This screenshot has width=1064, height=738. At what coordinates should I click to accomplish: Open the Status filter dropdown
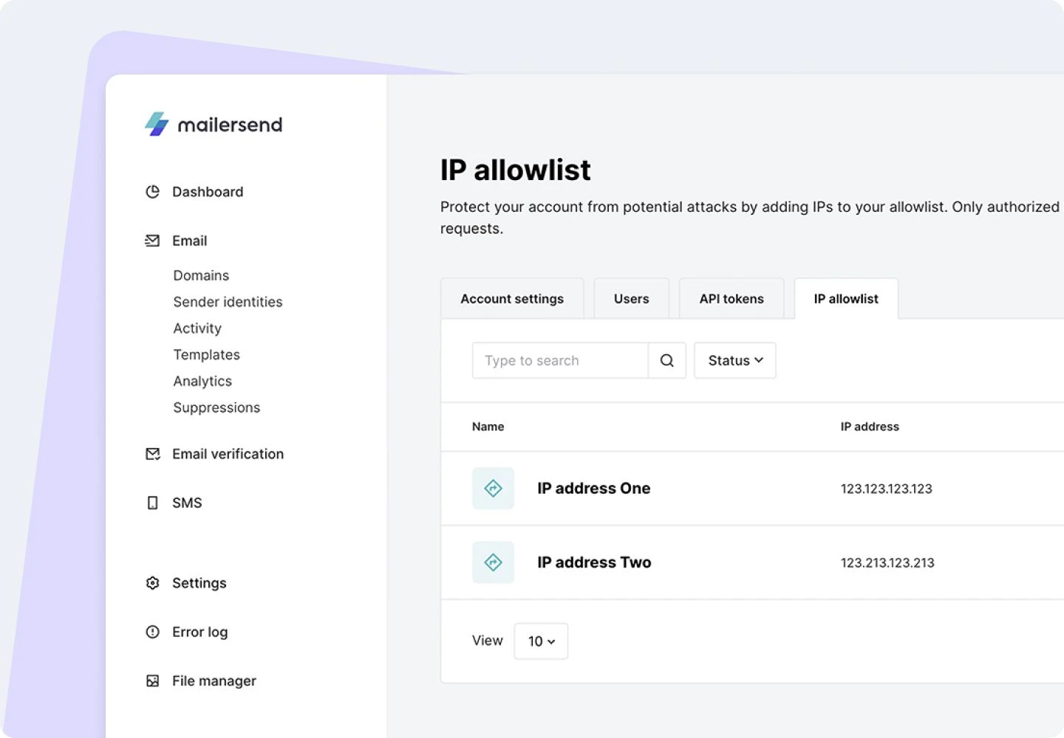coord(735,360)
